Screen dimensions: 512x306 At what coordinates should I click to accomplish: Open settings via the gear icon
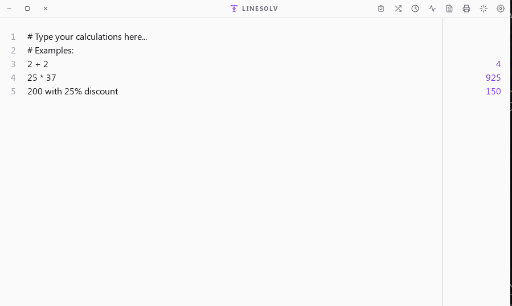501,9
